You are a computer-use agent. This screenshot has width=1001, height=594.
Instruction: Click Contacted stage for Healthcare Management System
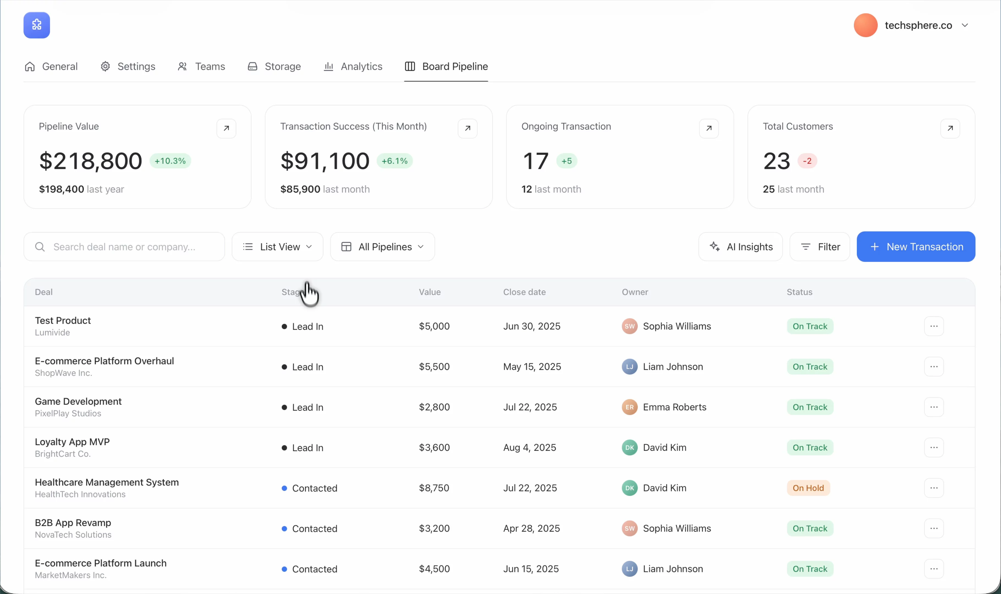click(x=309, y=488)
